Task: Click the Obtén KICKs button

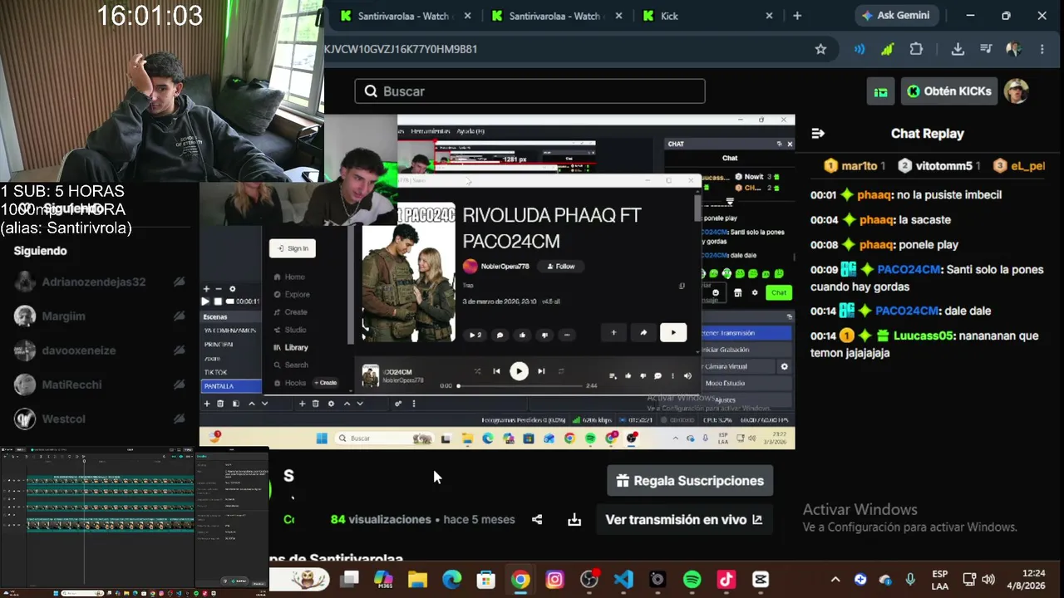Action: click(949, 91)
